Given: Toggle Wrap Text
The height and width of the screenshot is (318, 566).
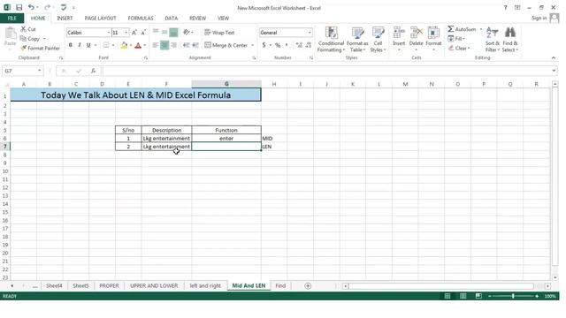Looking at the screenshot, I should coord(219,33).
